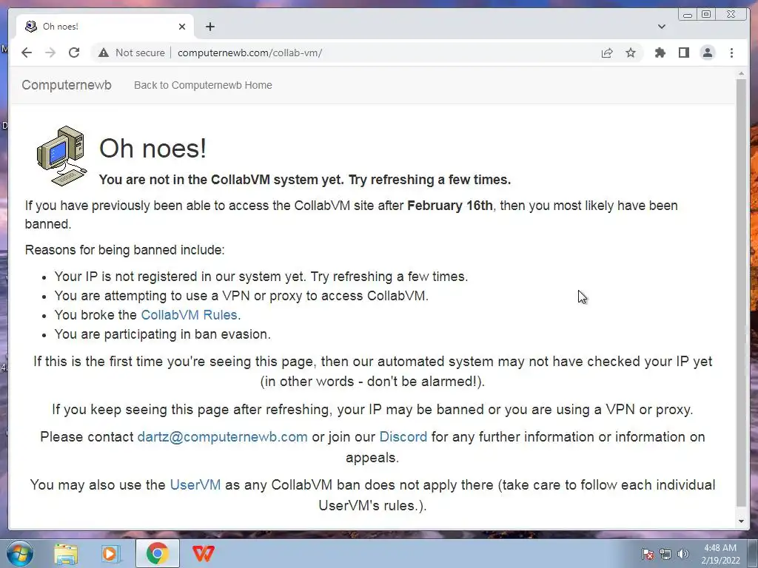This screenshot has width=758, height=568.
Task: Open the Discord link
Action: pos(403,436)
